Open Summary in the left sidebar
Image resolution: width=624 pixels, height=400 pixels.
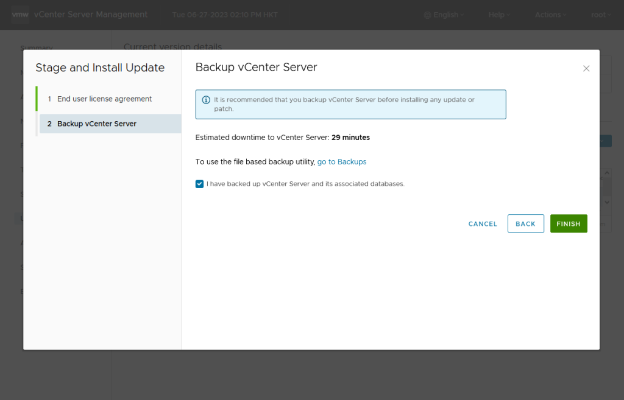tap(37, 47)
